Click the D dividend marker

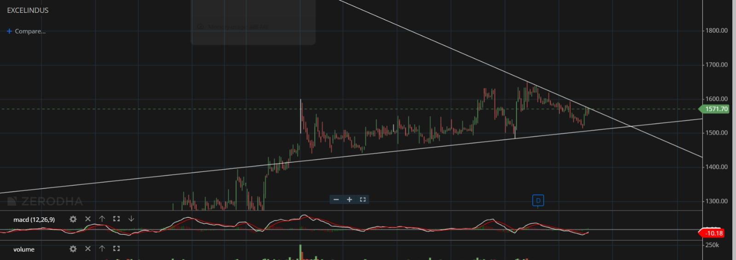pos(538,200)
